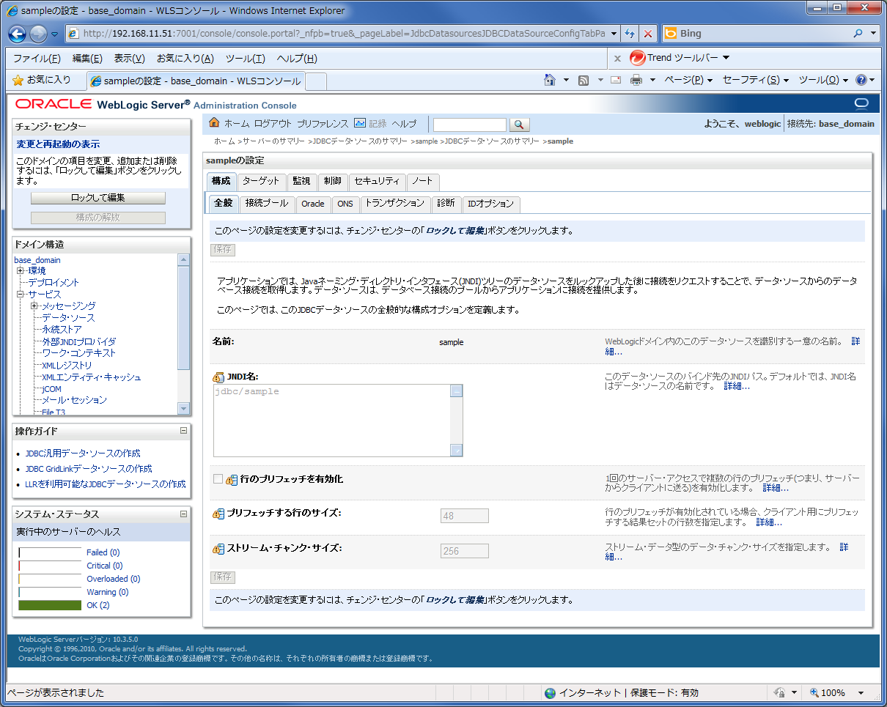This screenshot has width=887, height=707.
Task: Click the Read Mail envelope icon
Action: (616, 80)
